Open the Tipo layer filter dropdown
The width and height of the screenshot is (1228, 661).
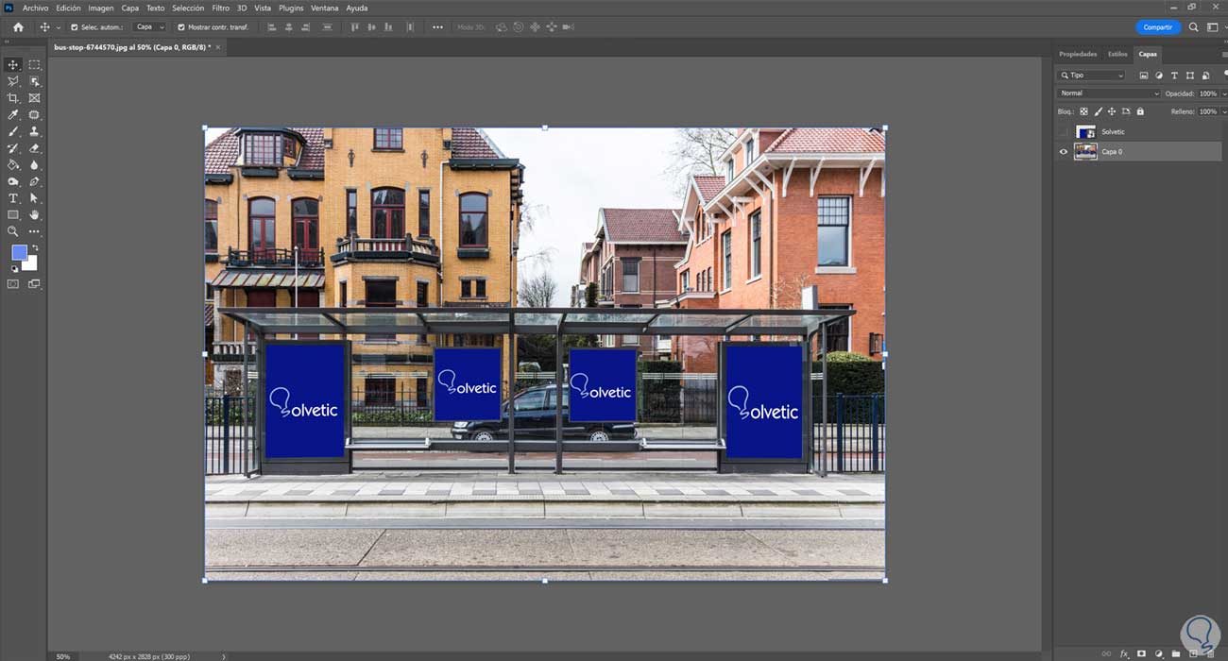1093,76
